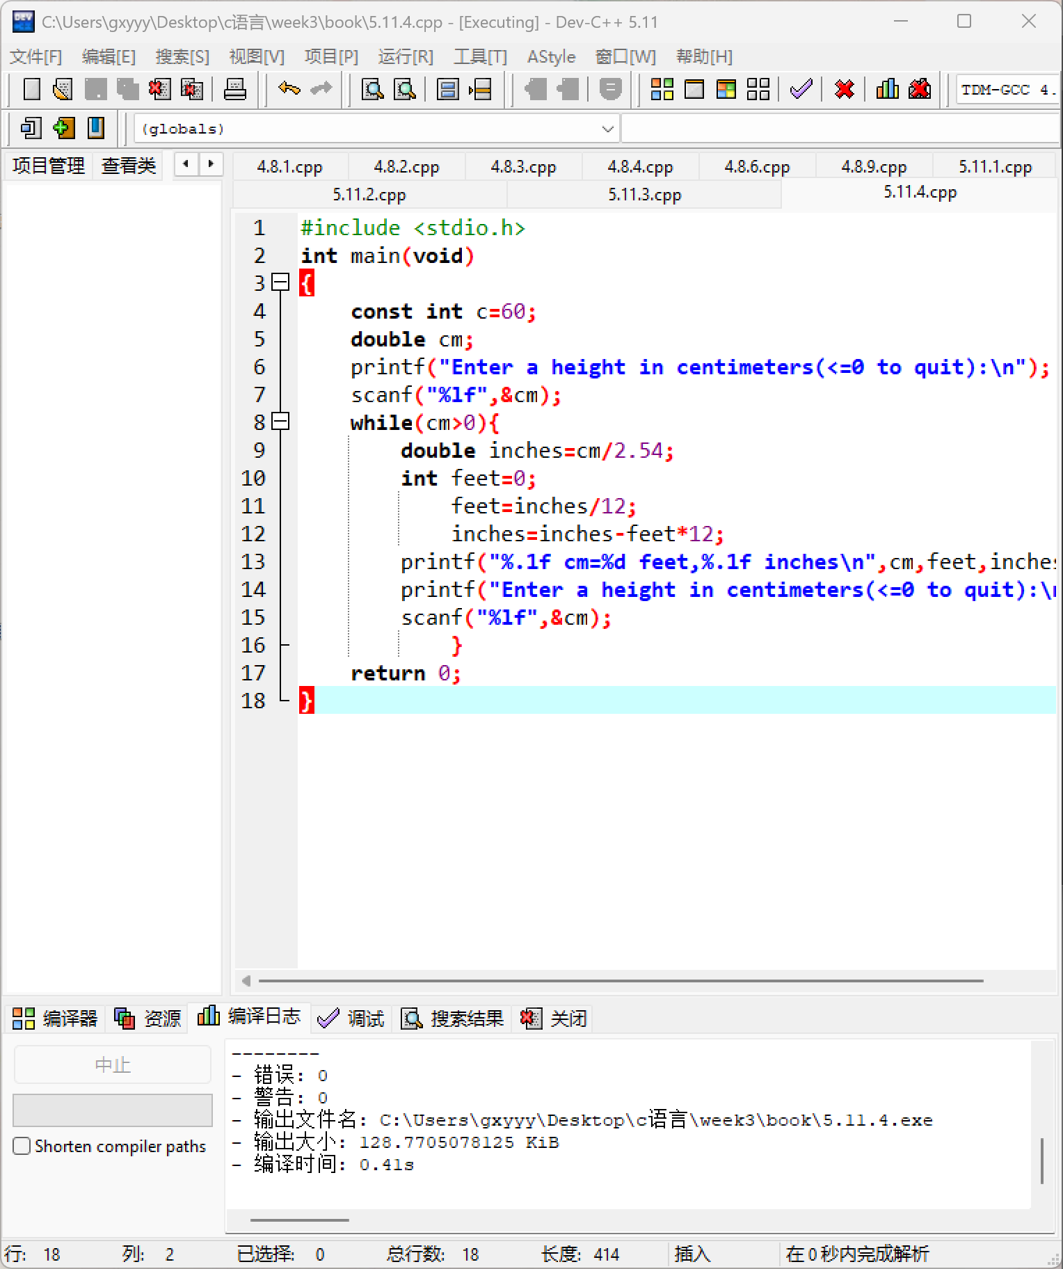Click the 'return 0;' line in editor
1063x1269 pixels.
406,673
